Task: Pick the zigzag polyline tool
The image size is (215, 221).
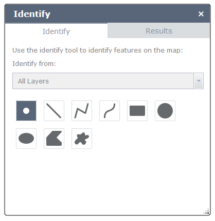Action: [x=82, y=111]
